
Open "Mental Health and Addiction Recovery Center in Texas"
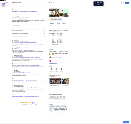pyautogui.click(x=24, y=12)
